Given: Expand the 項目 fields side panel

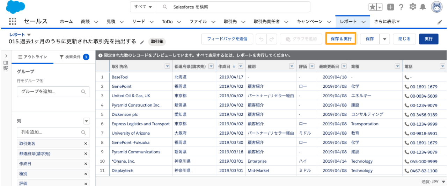Looking at the screenshot, I should (6, 56).
